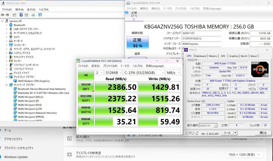Open the test count dropdown showing 2

99,73
